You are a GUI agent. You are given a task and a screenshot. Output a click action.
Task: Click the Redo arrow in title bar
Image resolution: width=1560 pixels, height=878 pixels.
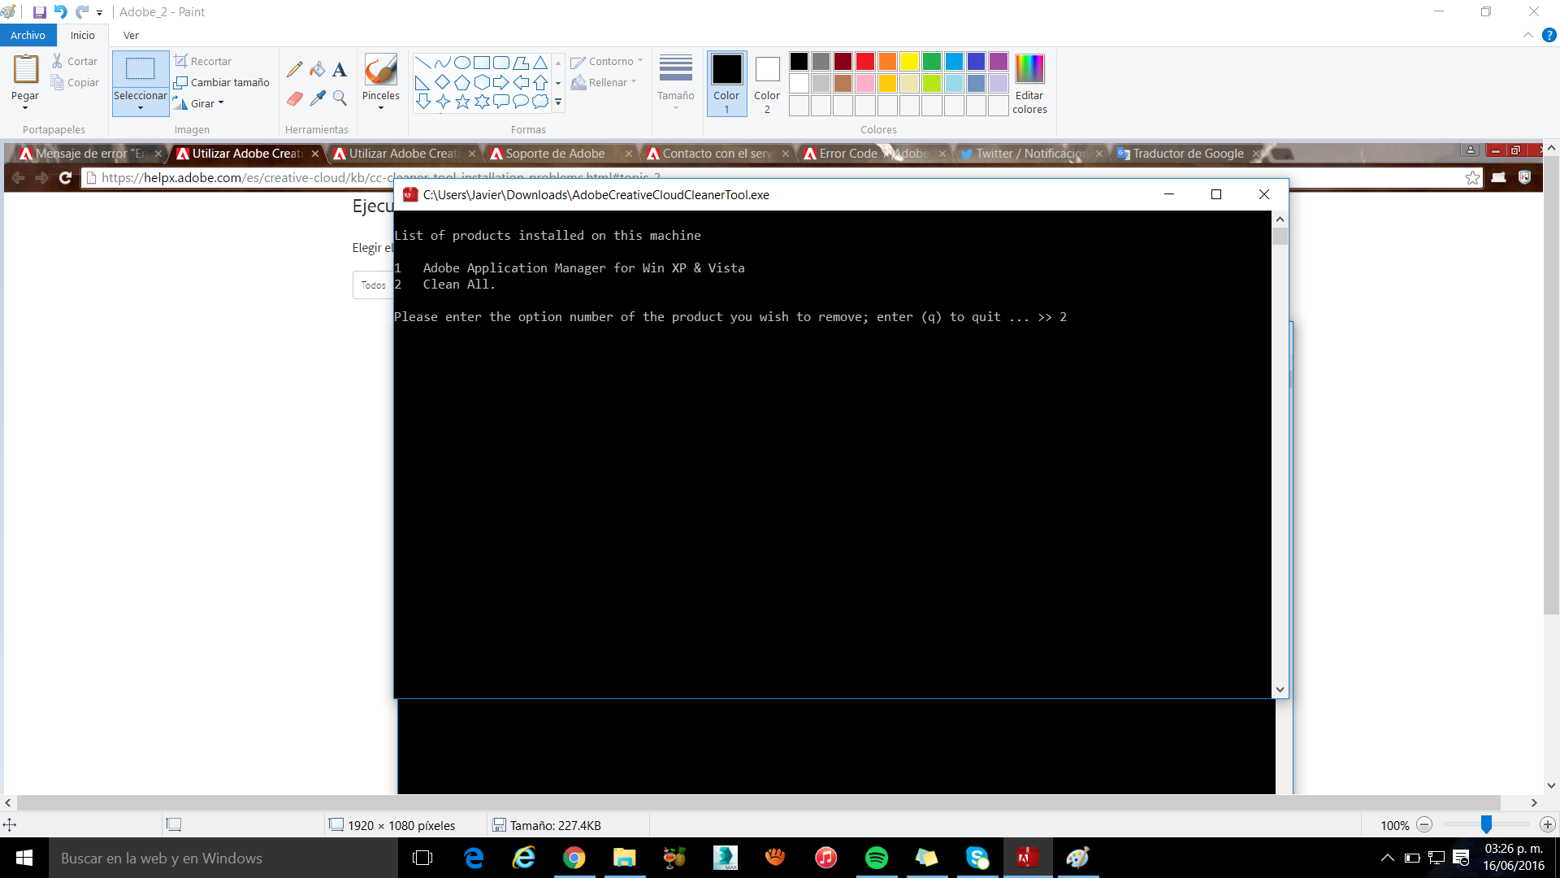coord(82,12)
